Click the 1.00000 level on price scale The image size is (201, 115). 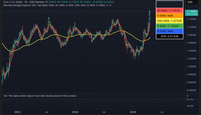point(192,67)
